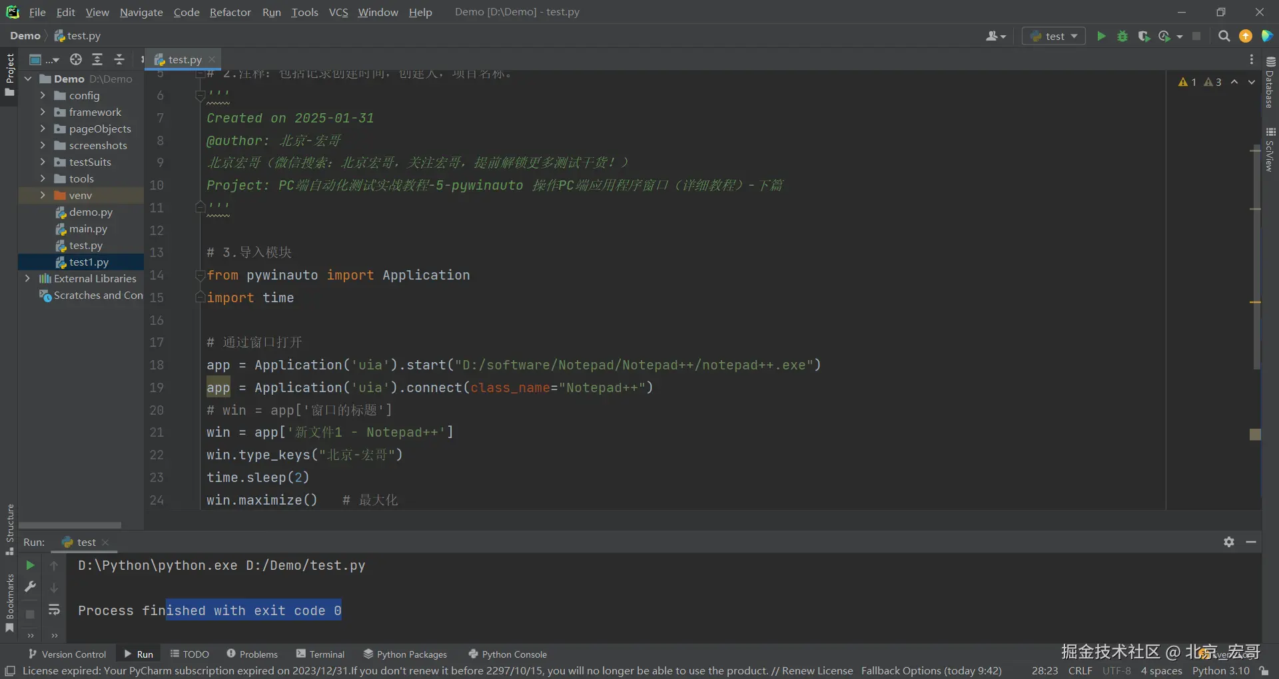Viewport: 1279px width, 679px height.
Task: Open the JetBrains Toolbox colorful icon
Action: 1267,36
